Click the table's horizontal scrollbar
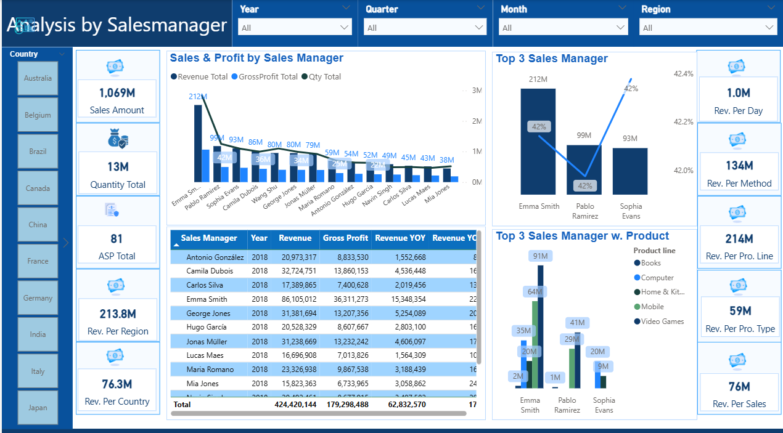The image size is (783, 433). pos(318,413)
